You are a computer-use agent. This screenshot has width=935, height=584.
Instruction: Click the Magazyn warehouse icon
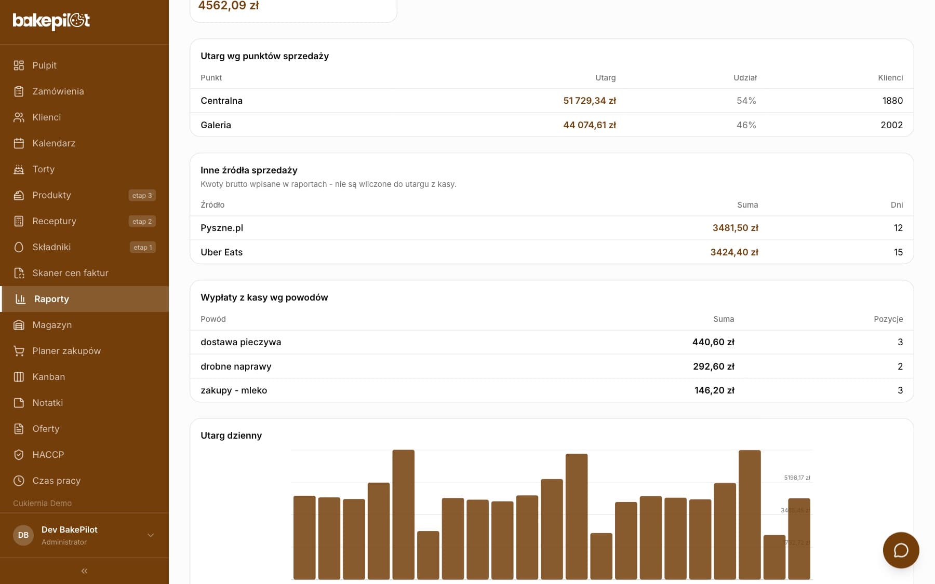point(19,325)
